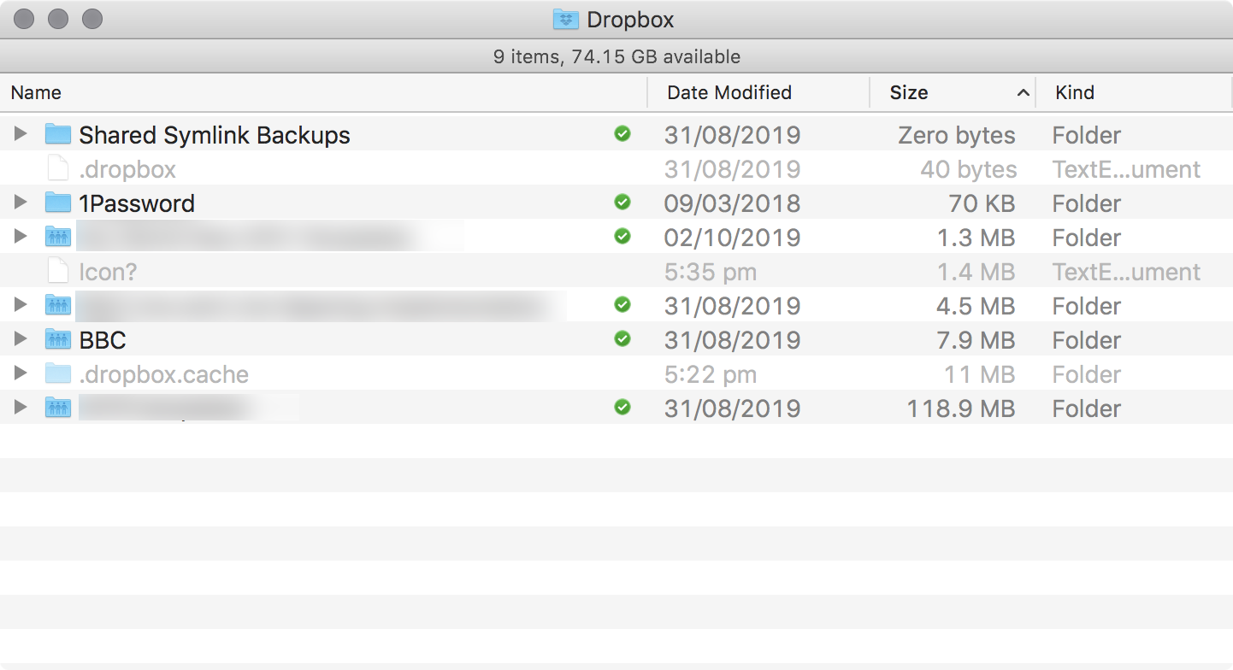Click the shared folder icon sized 4.5 MB
The height and width of the screenshot is (670, 1233).
pyautogui.click(x=57, y=305)
